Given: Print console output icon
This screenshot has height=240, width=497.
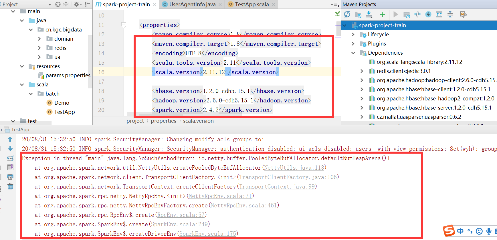Looking at the screenshot, I should coord(10,177).
